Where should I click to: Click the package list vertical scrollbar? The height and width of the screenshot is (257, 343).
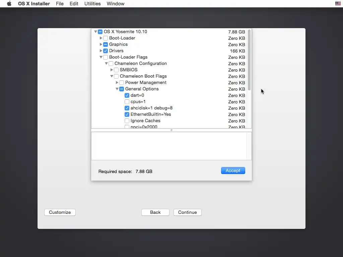(x=249, y=60)
